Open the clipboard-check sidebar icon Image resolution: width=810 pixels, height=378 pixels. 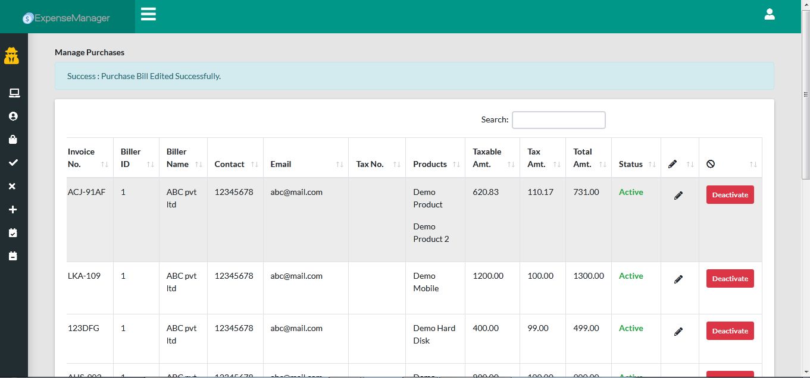[x=13, y=232]
